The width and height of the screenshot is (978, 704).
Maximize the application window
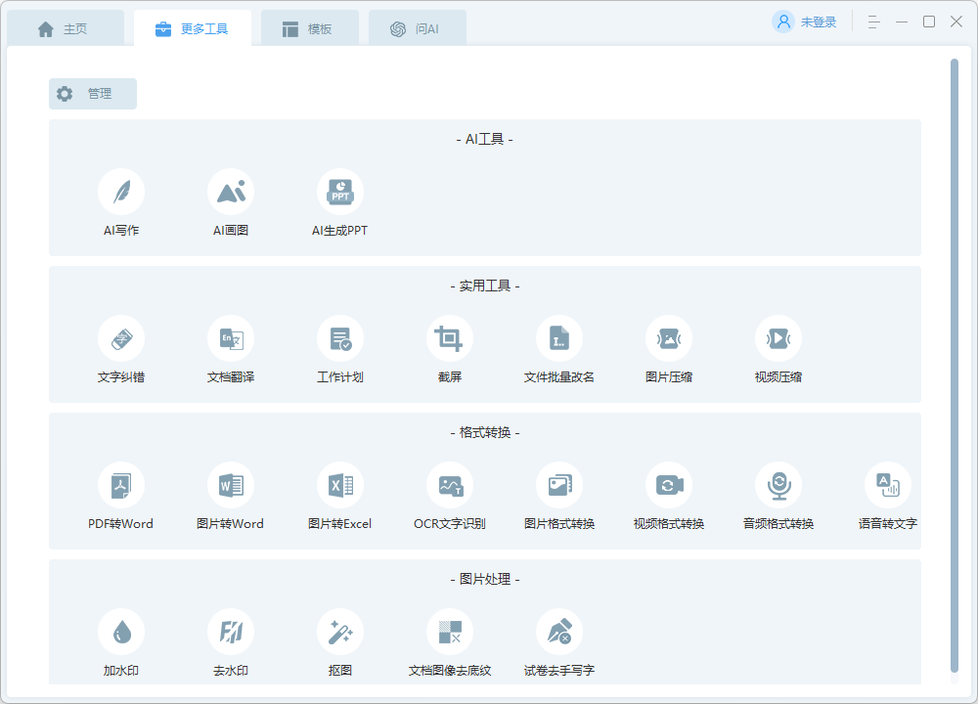tap(929, 22)
